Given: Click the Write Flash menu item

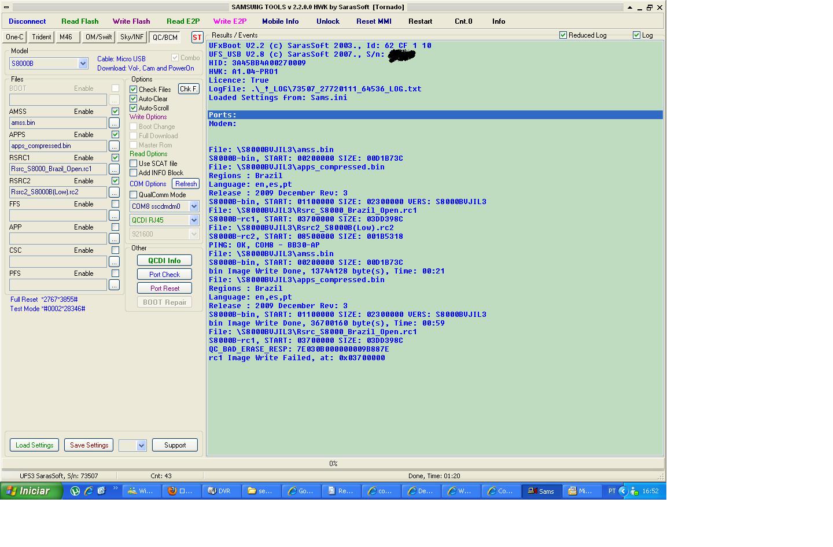Looking at the screenshot, I should [x=131, y=21].
